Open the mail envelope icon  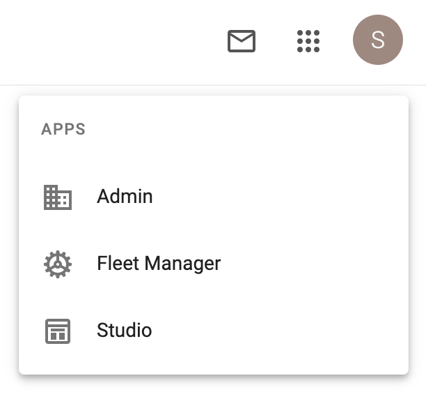coord(242,41)
